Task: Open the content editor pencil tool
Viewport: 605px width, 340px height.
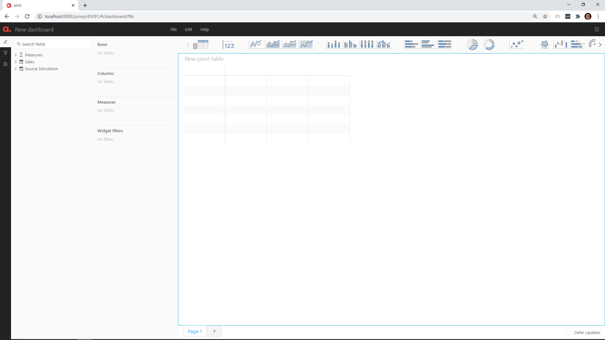Action: coord(6,42)
